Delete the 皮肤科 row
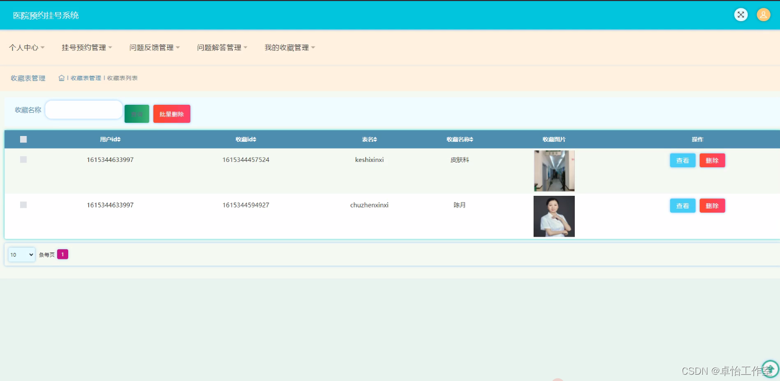This screenshot has height=381, width=780. click(712, 160)
